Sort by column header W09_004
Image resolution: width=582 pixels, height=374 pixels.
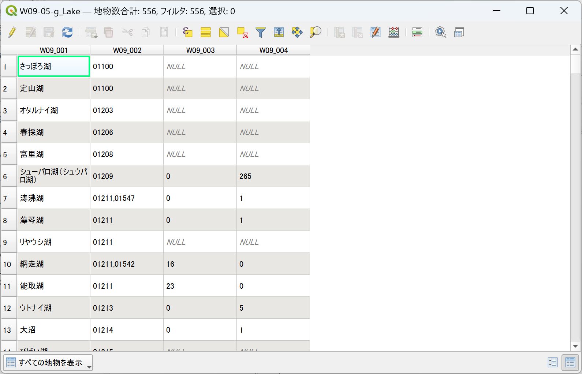point(273,50)
